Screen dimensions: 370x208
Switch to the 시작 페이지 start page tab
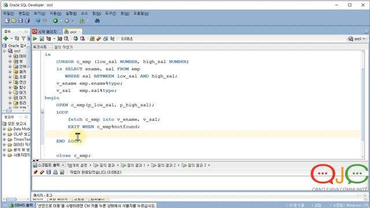(x=47, y=32)
